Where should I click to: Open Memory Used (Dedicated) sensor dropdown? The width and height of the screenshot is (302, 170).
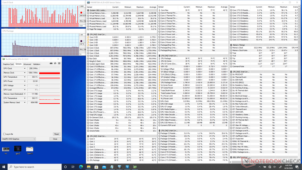(25, 94)
